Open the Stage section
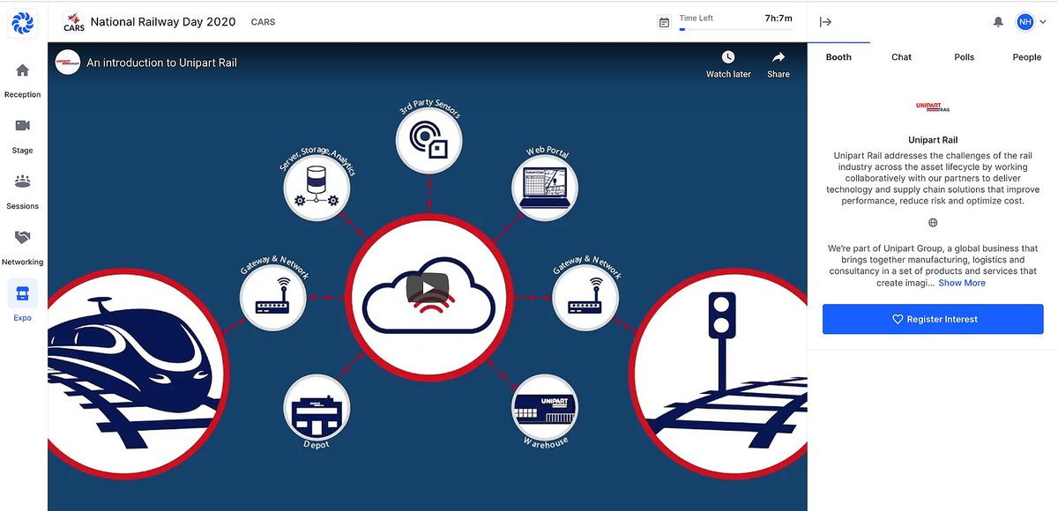Image resolution: width=1058 pixels, height=511 pixels. 22,136
